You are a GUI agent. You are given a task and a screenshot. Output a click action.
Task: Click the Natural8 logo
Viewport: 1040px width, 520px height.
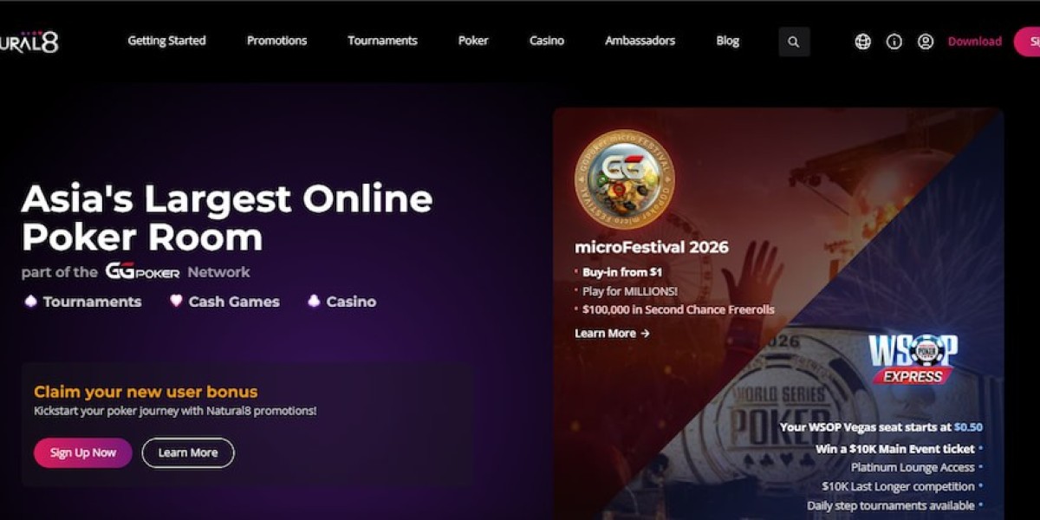[29, 42]
